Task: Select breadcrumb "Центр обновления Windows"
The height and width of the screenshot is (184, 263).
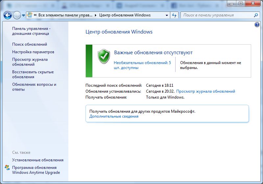Action: point(125,15)
